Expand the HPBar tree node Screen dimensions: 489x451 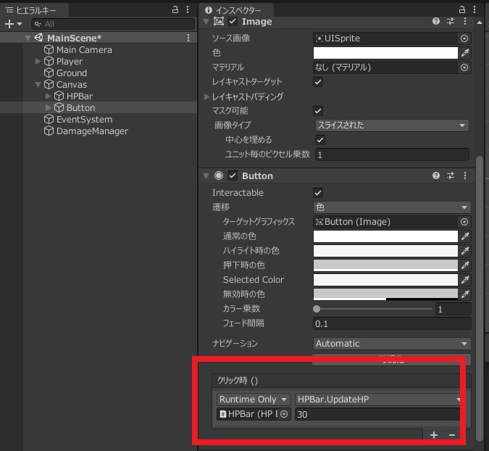(48, 96)
